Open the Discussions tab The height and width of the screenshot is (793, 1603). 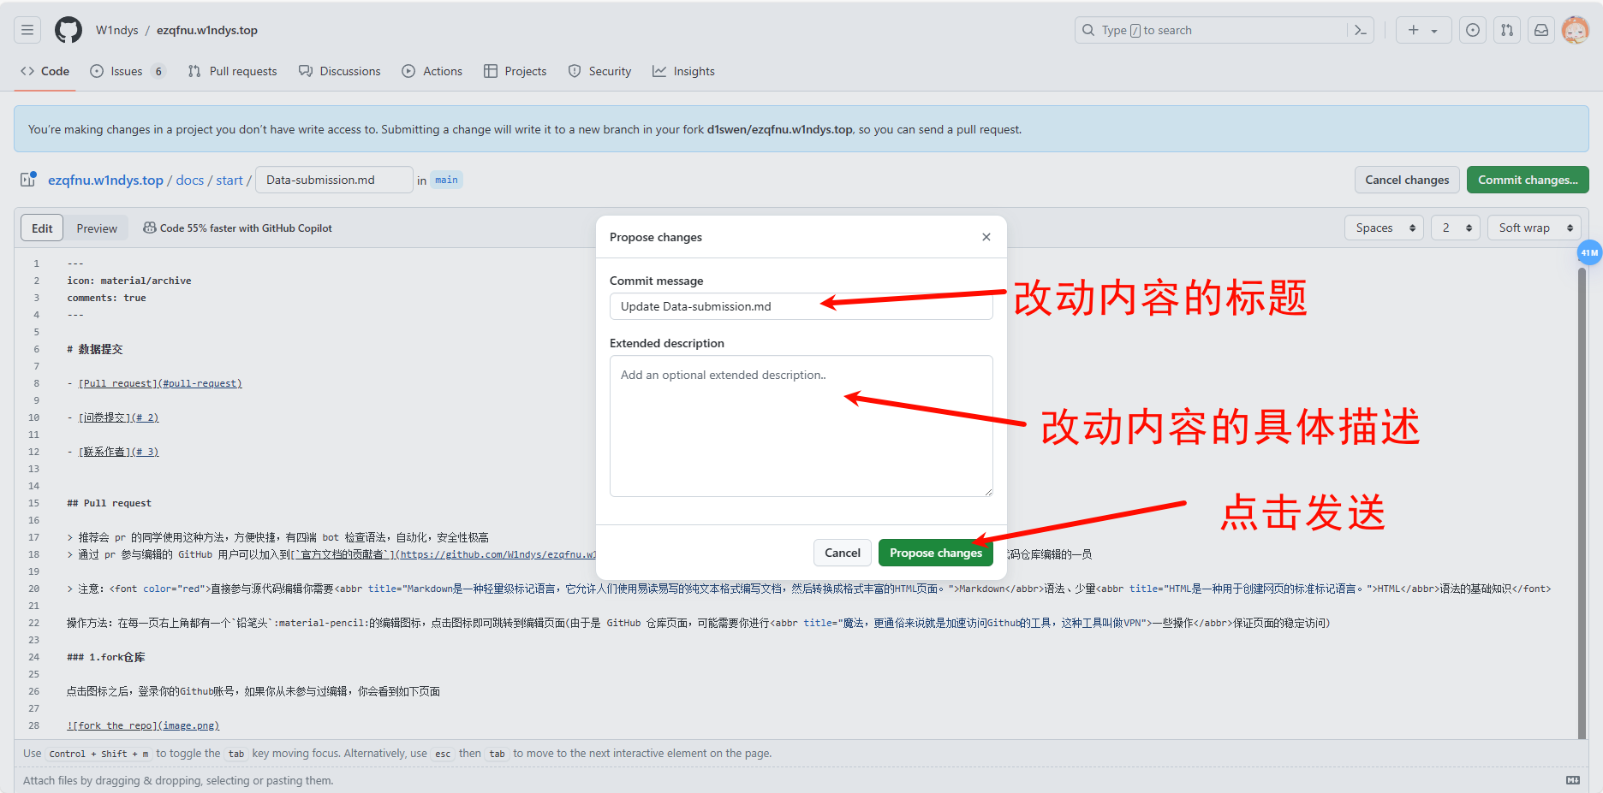click(340, 71)
